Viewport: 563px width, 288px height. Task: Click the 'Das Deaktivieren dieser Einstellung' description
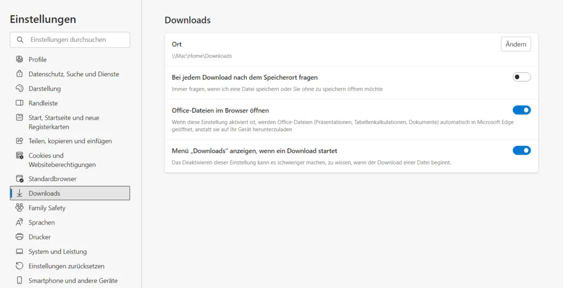pyautogui.click(x=311, y=162)
